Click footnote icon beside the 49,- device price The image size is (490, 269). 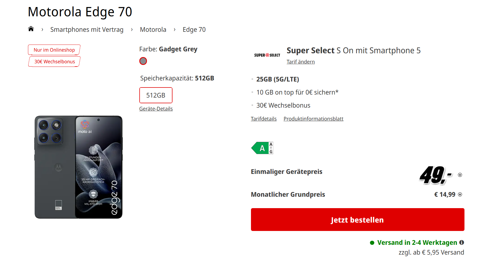coord(460,175)
